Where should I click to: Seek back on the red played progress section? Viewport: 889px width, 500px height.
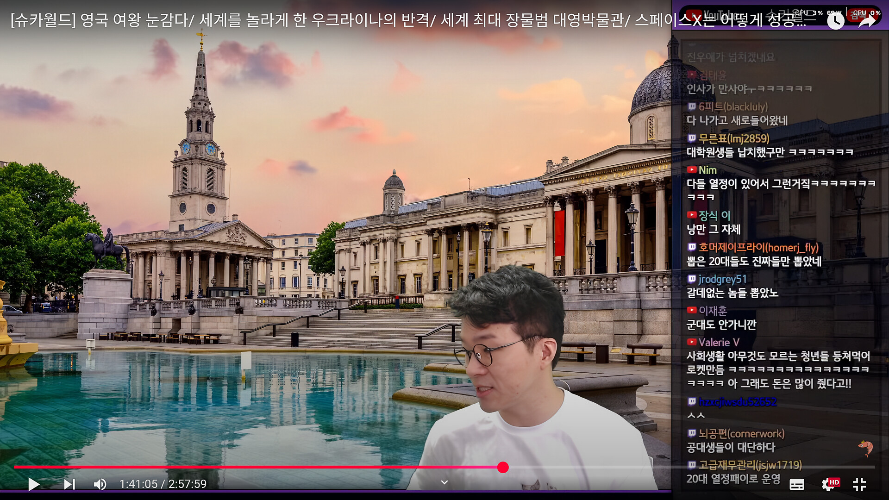coord(232,467)
